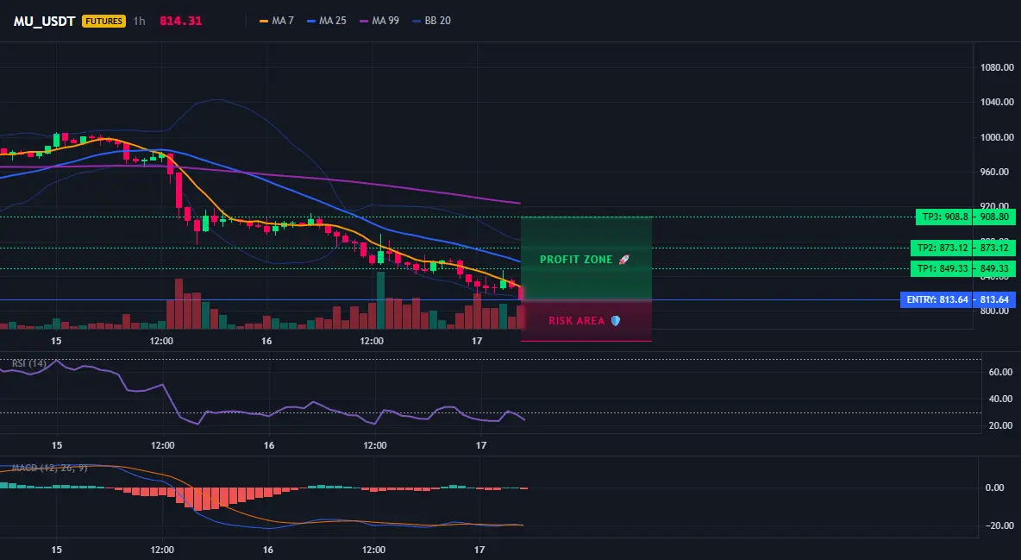The image size is (1021, 560).
Task: Click the TP3: 908.8 label
Action: tap(944, 217)
